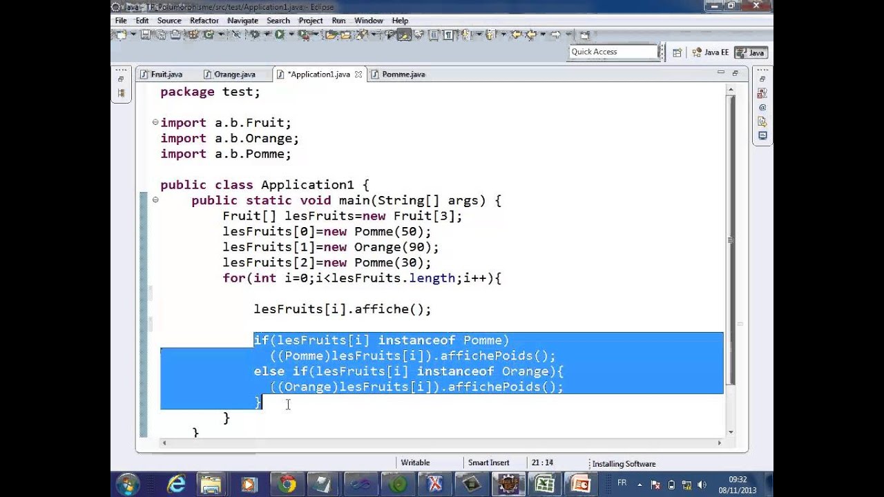
Task: Open the File menu
Action: pyautogui.click(x=121, y=21)
